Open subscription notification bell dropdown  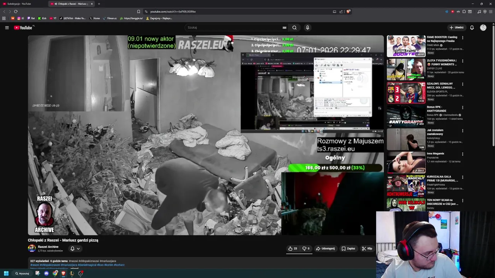tap(75, 249)
